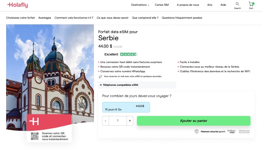The height and width of the screenshot is (150, 262).
Task: Open the Destinations dropdown
Action: [x=140, y=5]
